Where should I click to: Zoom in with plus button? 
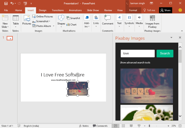[169, 126]
